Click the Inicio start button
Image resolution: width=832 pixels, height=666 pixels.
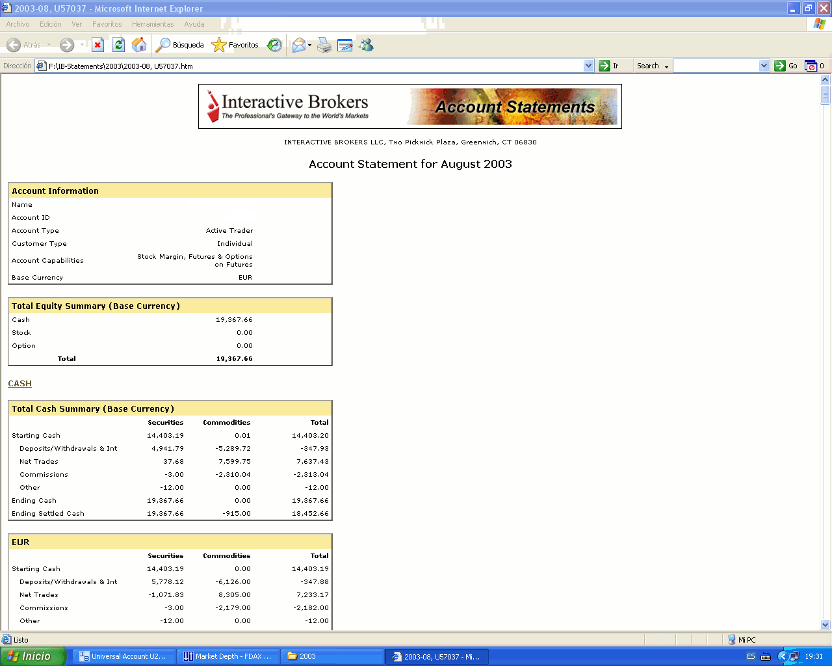coord(32,656)
